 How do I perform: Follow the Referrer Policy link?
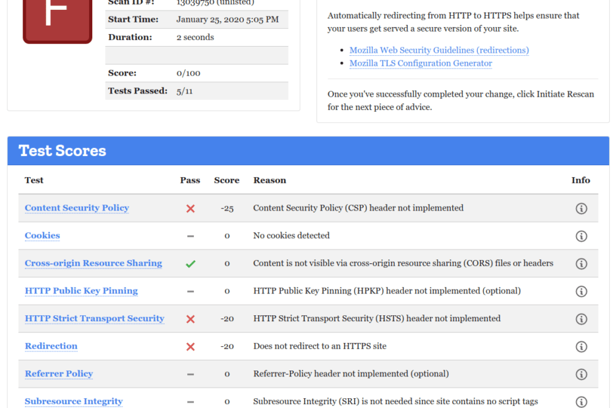click(59, 374)
